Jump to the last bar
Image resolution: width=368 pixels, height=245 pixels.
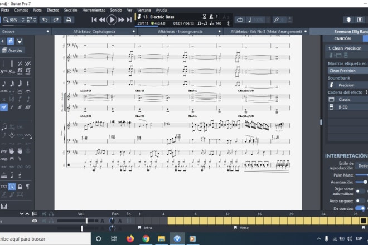pos(129,20)
